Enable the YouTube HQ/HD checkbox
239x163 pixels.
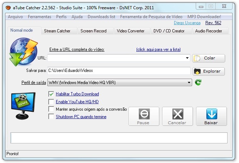pos(51,102)
